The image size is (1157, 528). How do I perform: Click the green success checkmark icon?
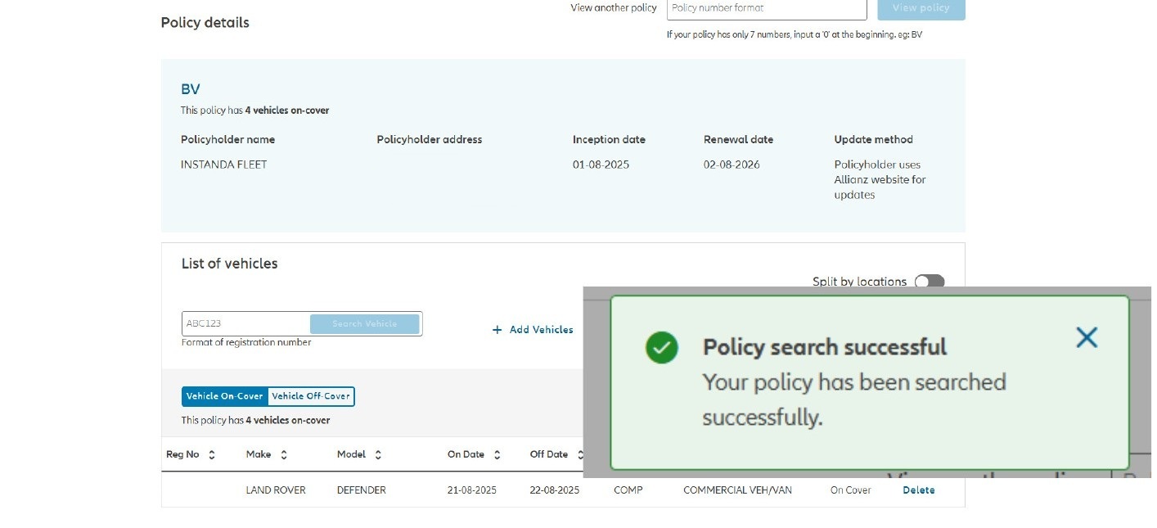661,348
